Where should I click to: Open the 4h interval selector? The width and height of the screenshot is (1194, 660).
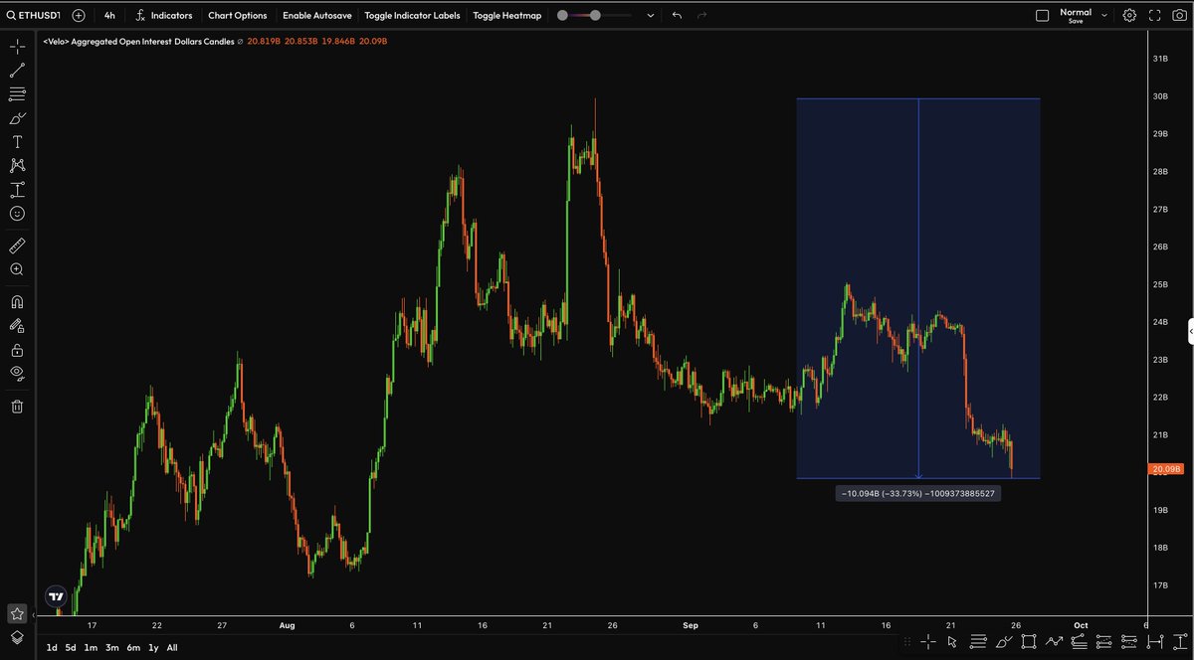109,16
